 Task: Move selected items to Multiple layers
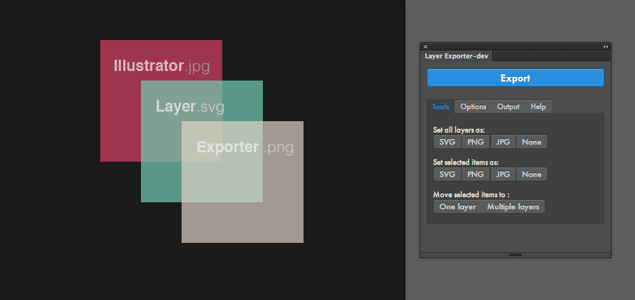(513, 207)
